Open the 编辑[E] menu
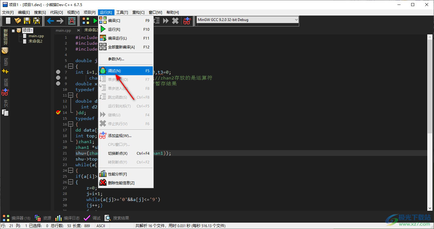 24,12
